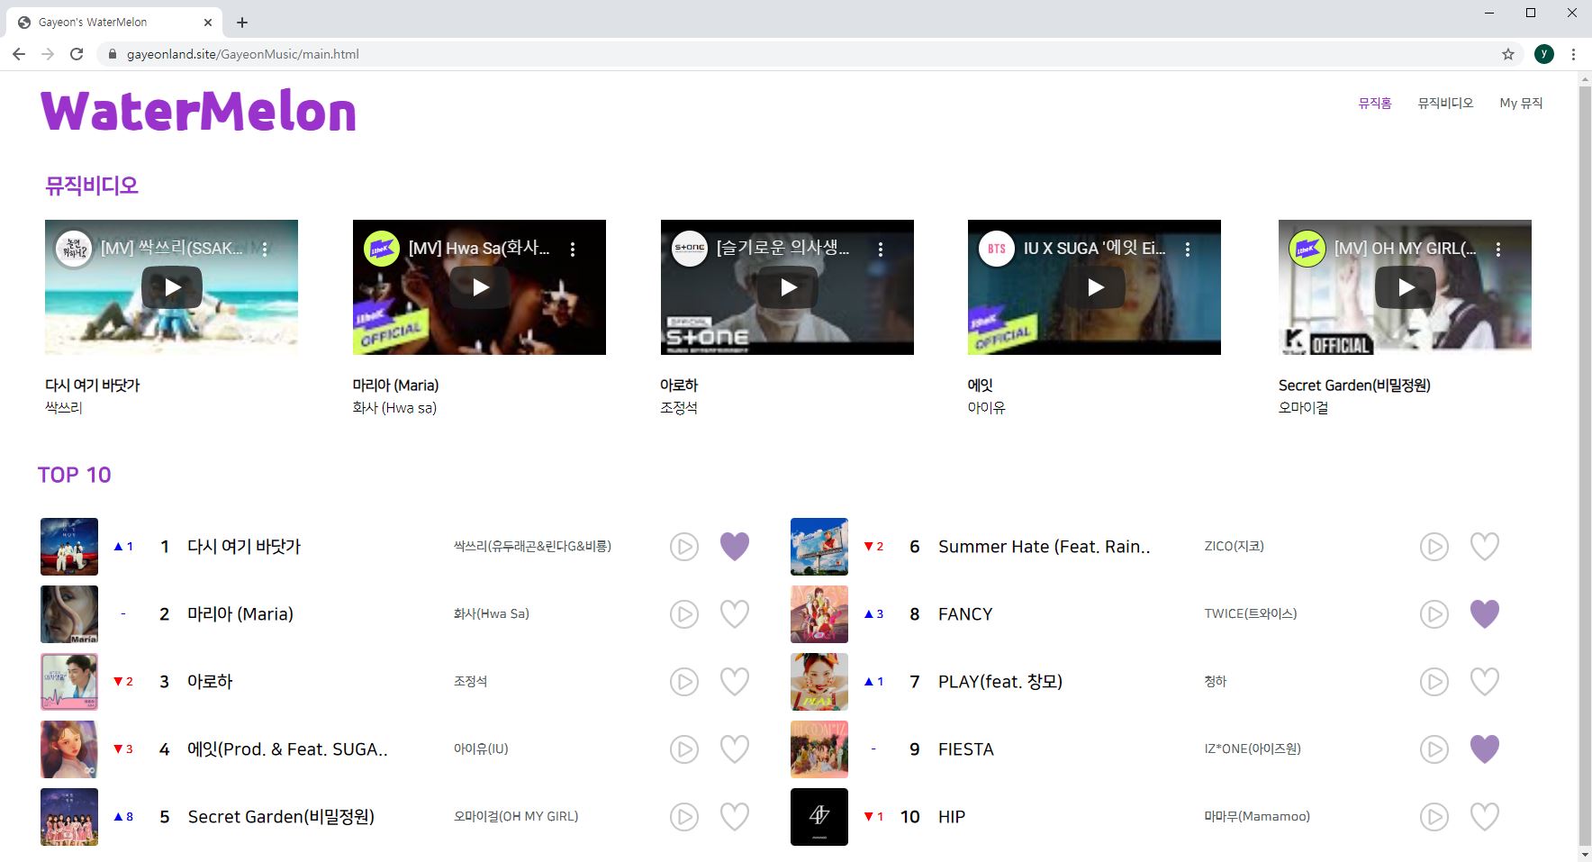Image resolution: width=1592 pixels, height=862 pixels.
Task: Like the song 마리아 (Maria) with heart
Action: pos(734,614)
